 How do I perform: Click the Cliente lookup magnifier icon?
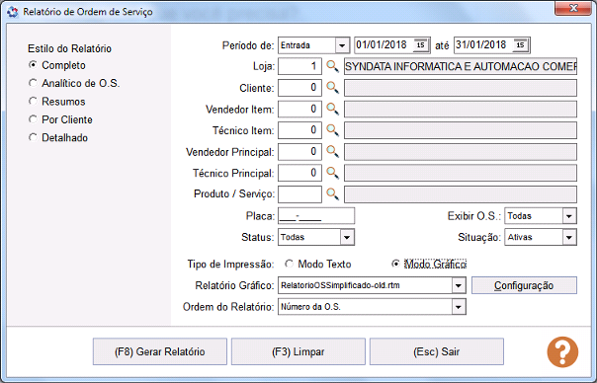[x=333, y=88]
